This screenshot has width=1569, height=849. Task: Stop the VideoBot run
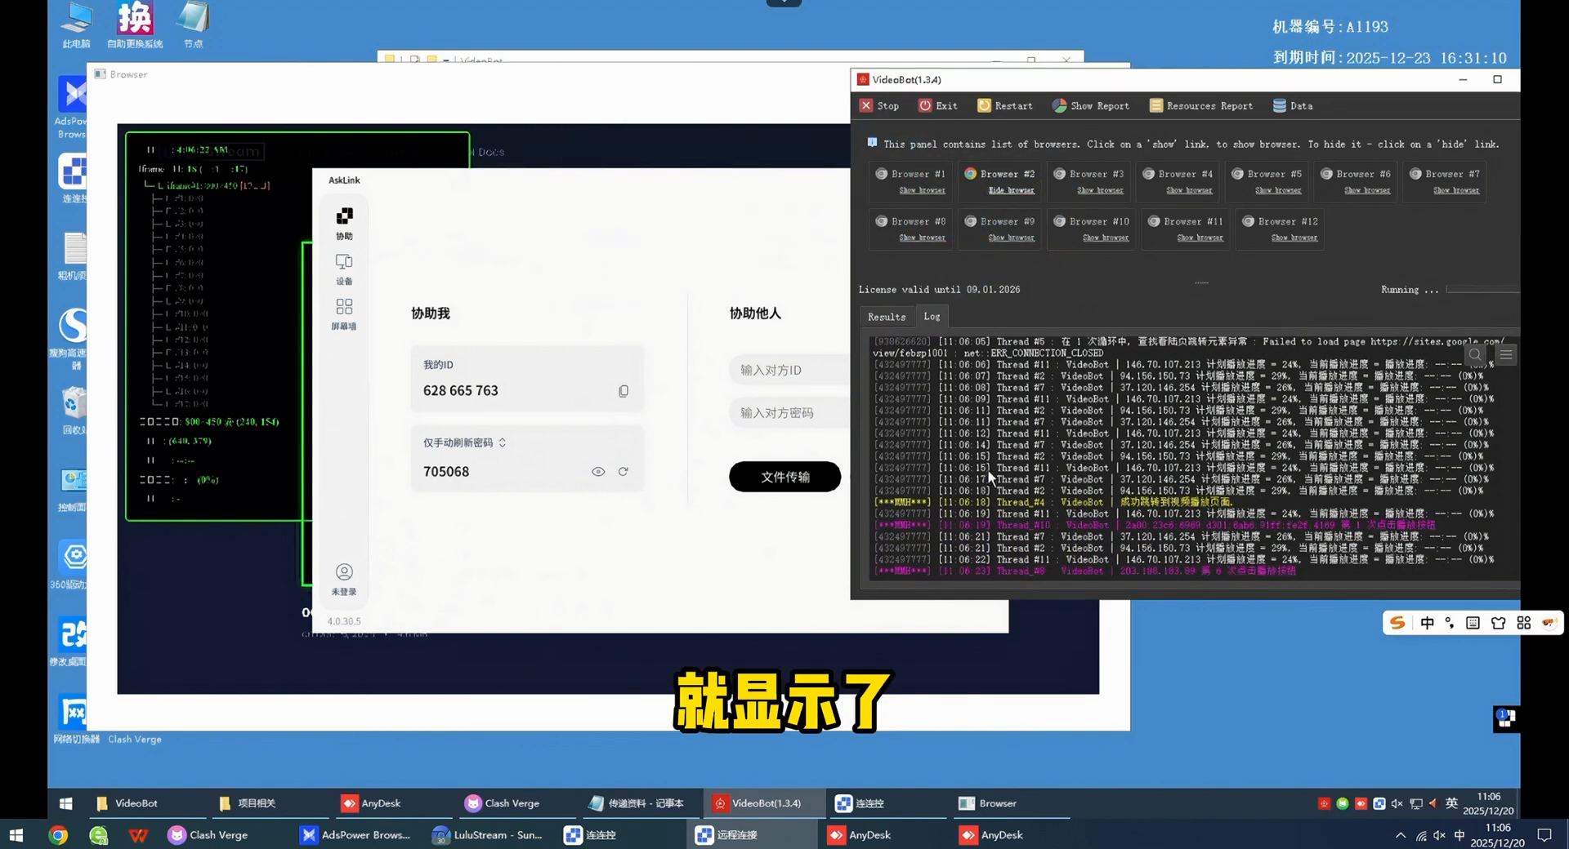(x=879, y=105)
